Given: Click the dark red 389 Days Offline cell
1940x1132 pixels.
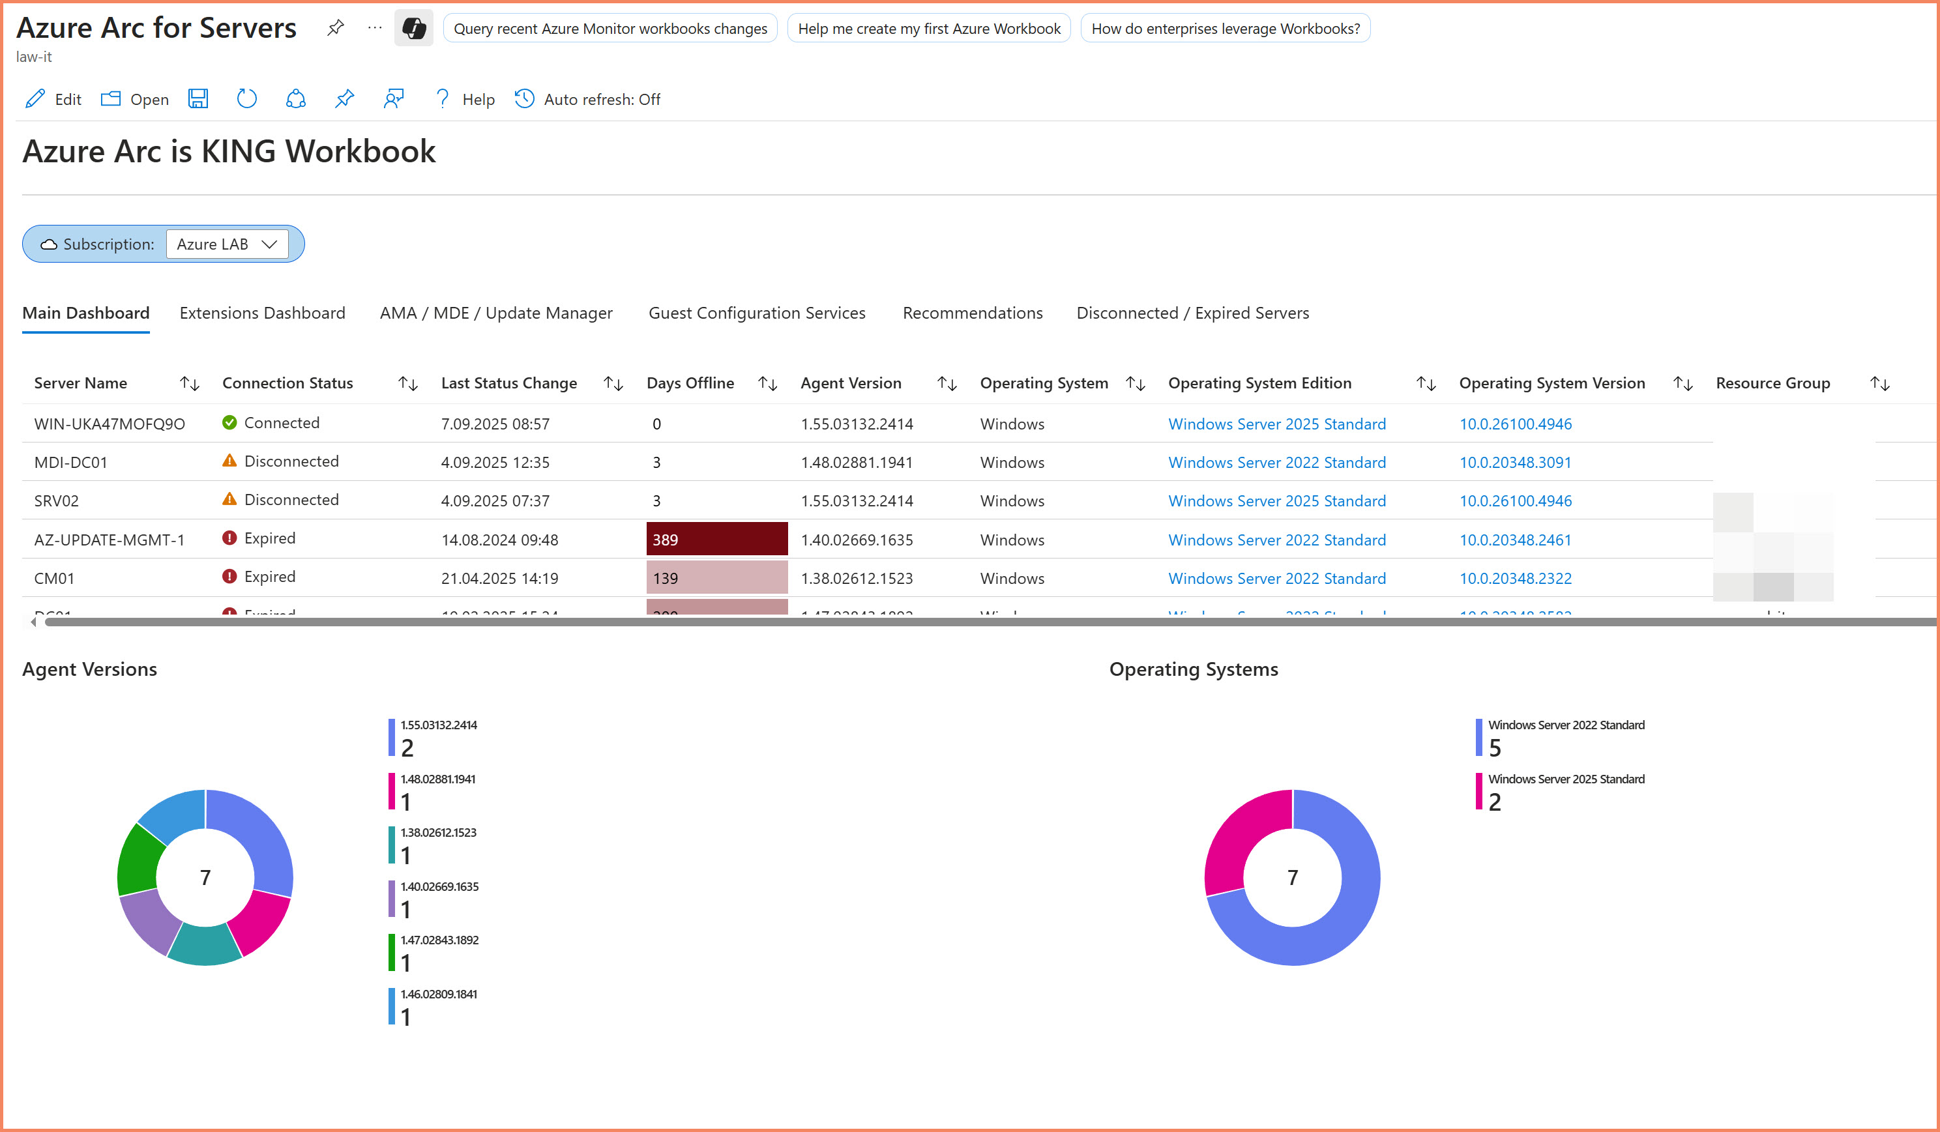Looking at the screenshot, I should (716, 540).
